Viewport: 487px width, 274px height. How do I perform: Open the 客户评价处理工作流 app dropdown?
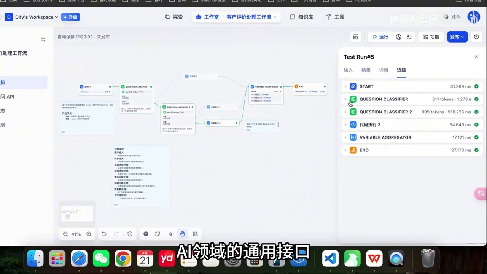(251, 17)
